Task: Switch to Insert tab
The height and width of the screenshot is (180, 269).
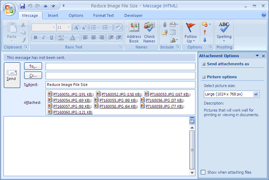Action: point(53,16)
